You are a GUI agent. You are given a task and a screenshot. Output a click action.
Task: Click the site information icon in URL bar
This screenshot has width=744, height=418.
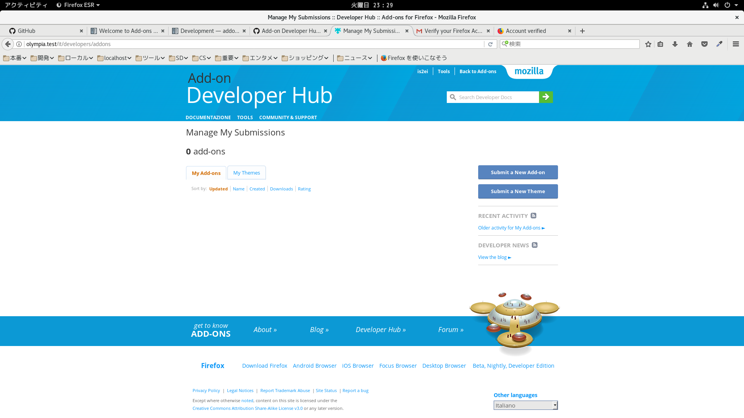click(19, 44)
